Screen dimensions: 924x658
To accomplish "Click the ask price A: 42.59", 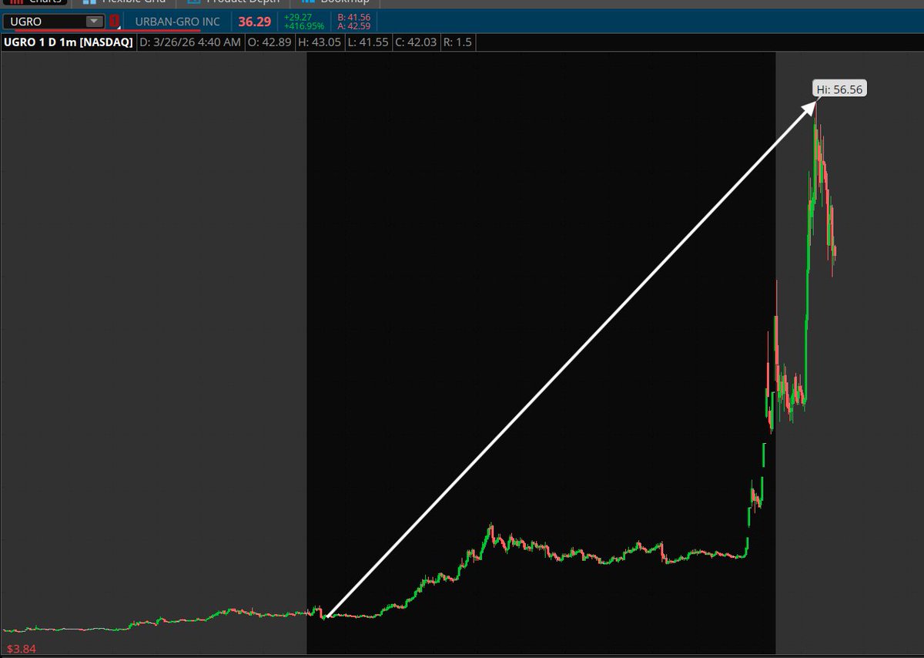I will [x=354, y=26].
